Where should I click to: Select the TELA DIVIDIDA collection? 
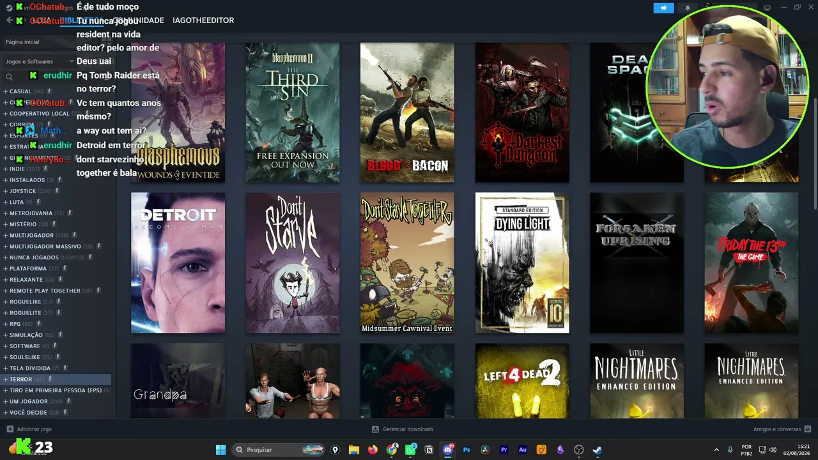pyautogui.click(x=56, y=369)
